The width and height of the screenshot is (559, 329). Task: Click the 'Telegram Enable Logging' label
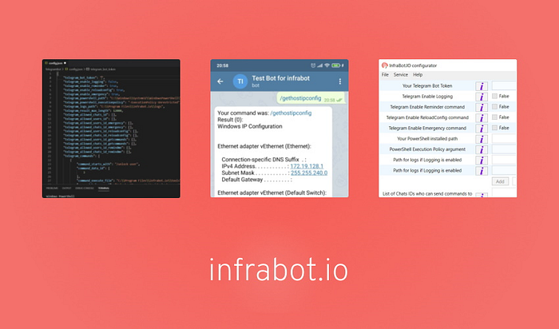click(x=427, y=97)
